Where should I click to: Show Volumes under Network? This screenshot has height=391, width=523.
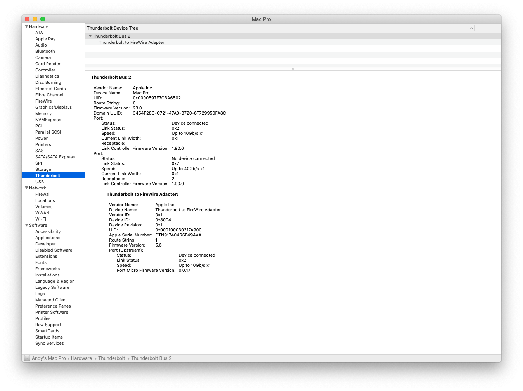point(44,207)
